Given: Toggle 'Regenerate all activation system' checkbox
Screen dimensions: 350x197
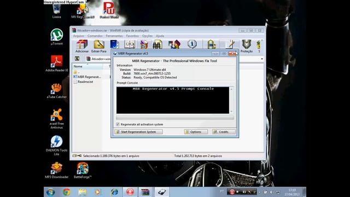Looking at the screenshot, I should click(x=118, y=124).
